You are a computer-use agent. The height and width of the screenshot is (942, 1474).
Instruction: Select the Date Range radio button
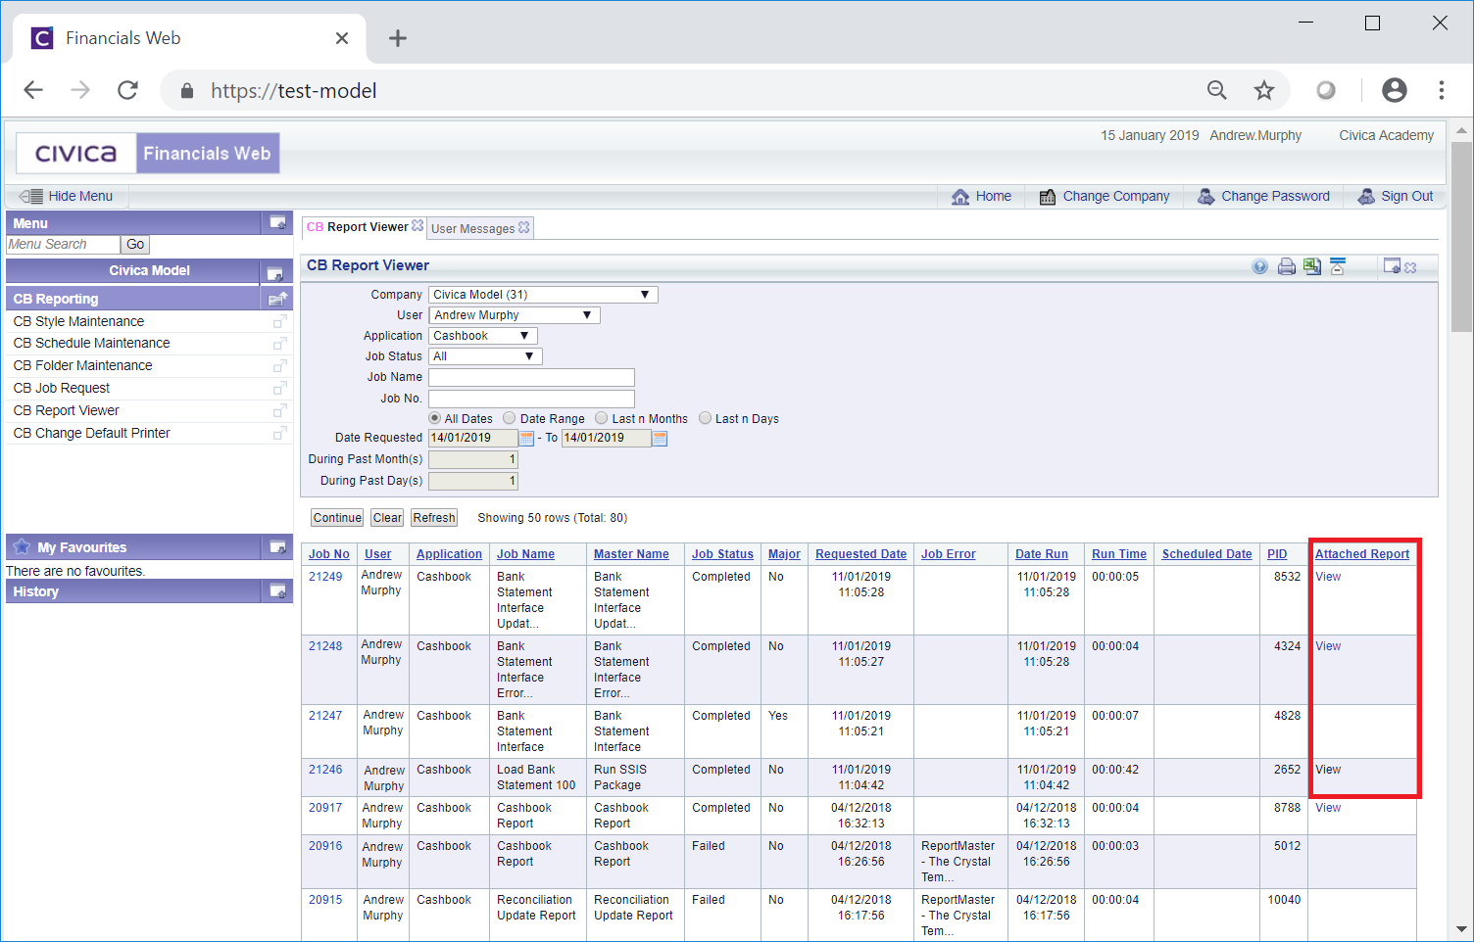[510, 418]
